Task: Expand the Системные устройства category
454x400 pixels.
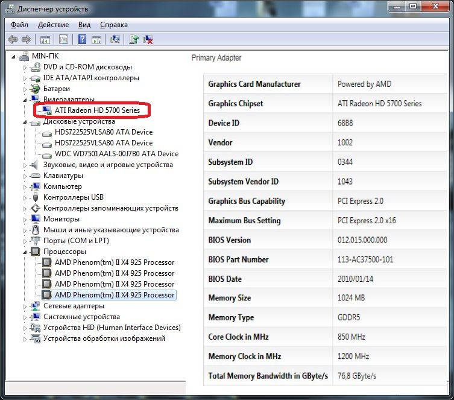Action: (x=25, y=317)
